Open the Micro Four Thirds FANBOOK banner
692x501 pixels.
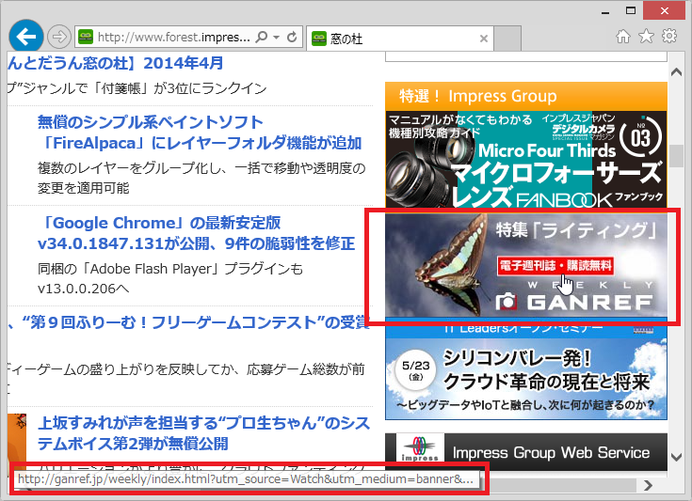[x=526, y=160]
